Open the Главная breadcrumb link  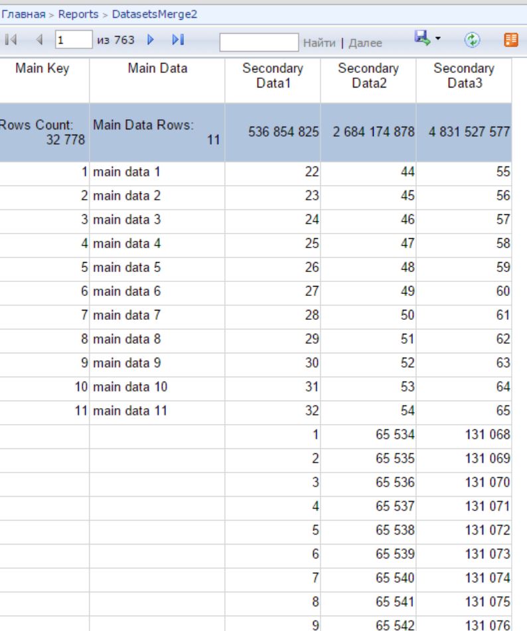23,15
